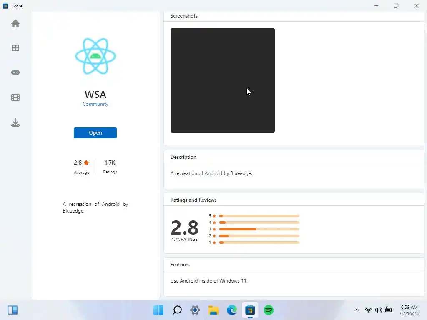Click the orange star beside 2.8 average

pos(86,162)
